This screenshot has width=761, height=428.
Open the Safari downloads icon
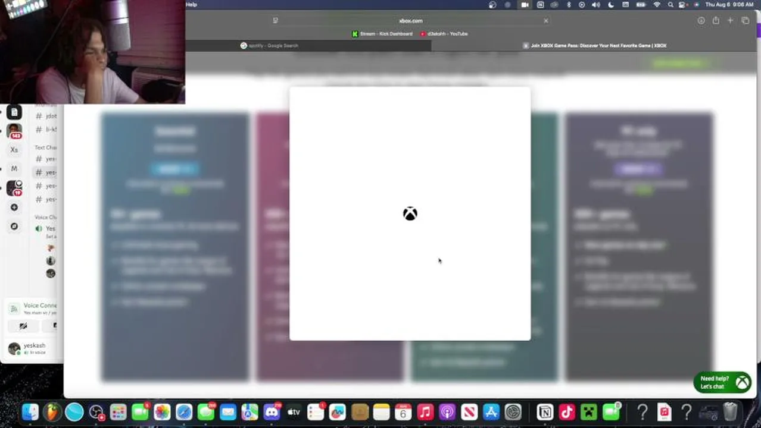[x=701, y=21]
